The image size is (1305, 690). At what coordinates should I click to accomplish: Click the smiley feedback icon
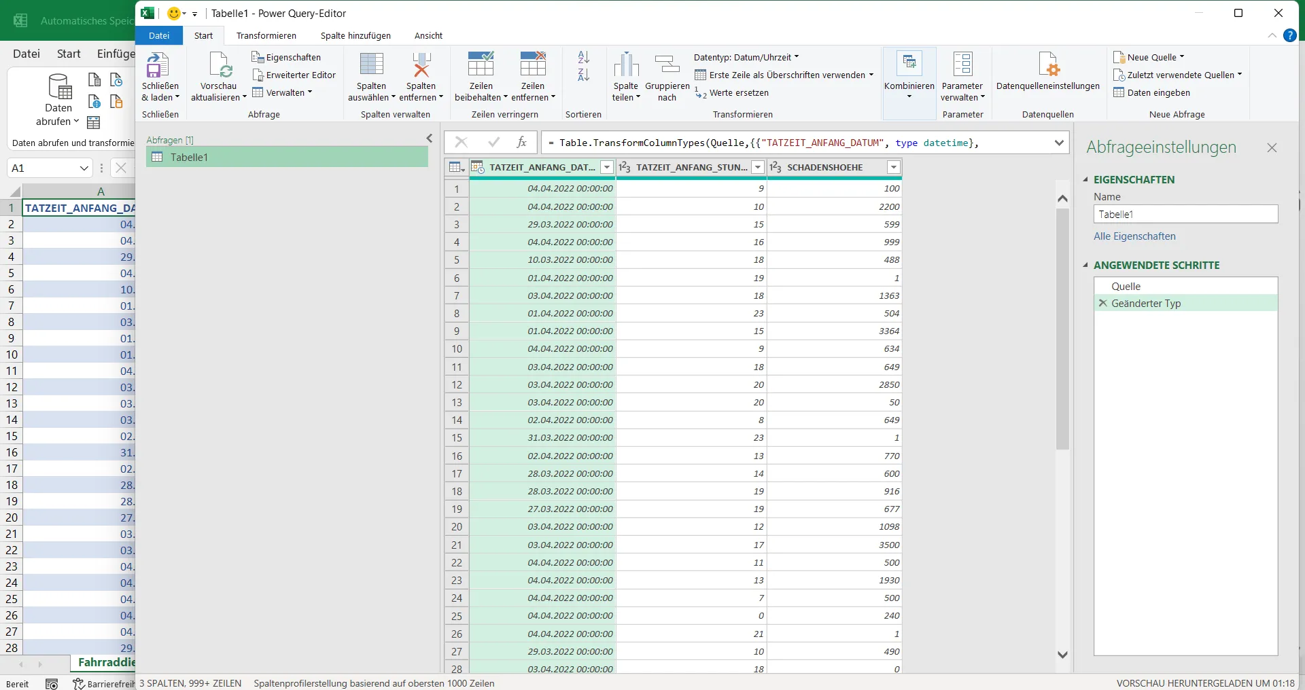point(174,14)
